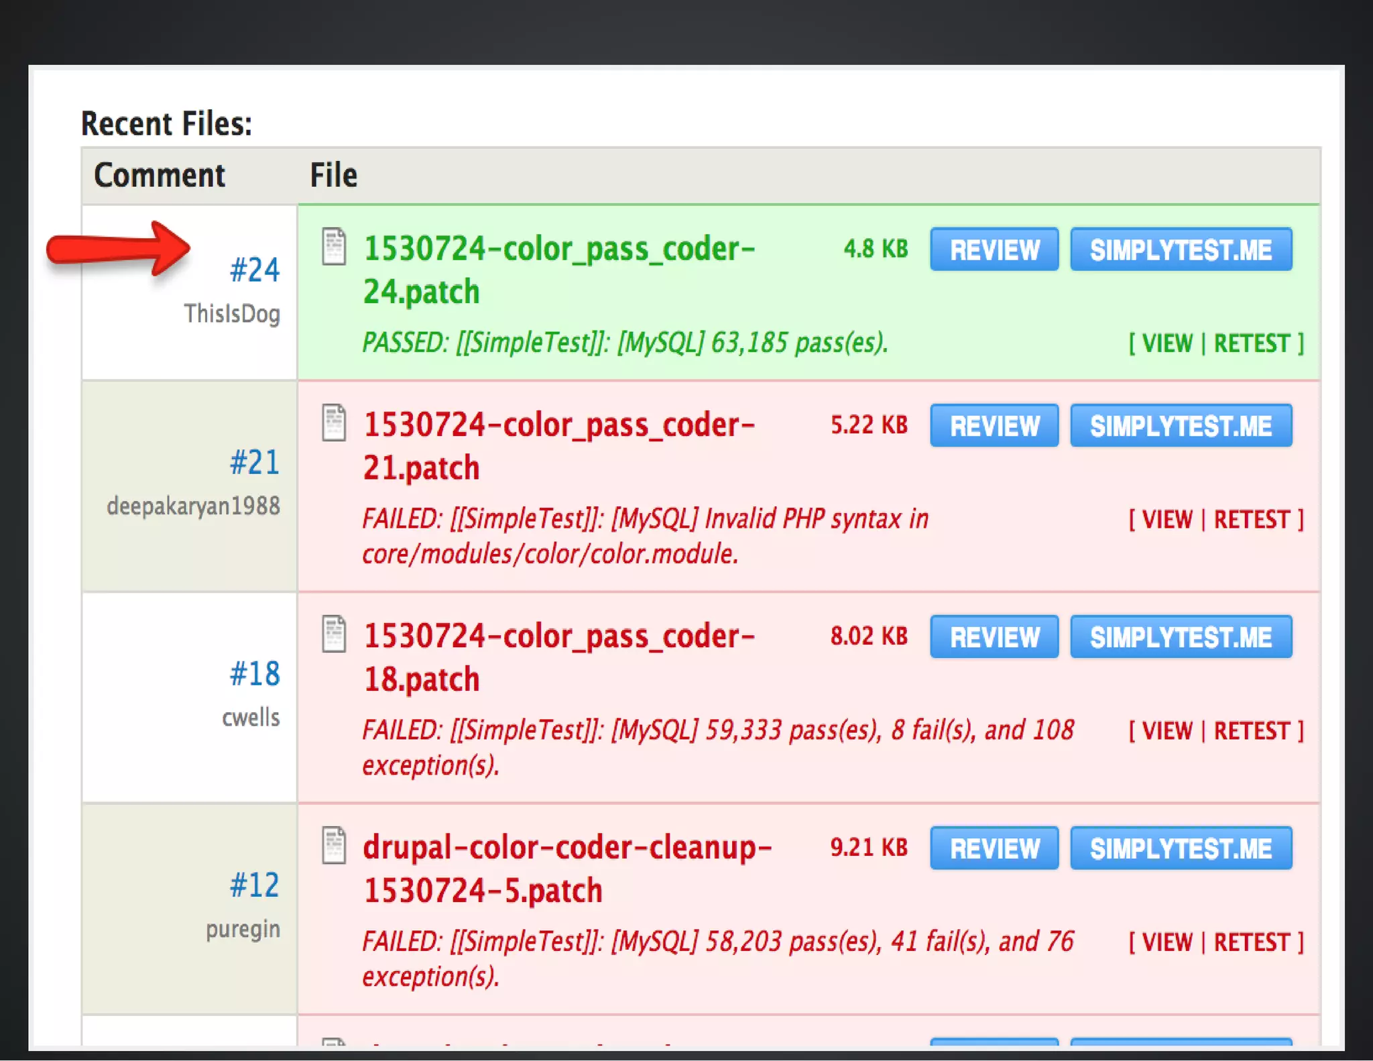
Task: Open comment #24 link
Action: coord(254,270)
